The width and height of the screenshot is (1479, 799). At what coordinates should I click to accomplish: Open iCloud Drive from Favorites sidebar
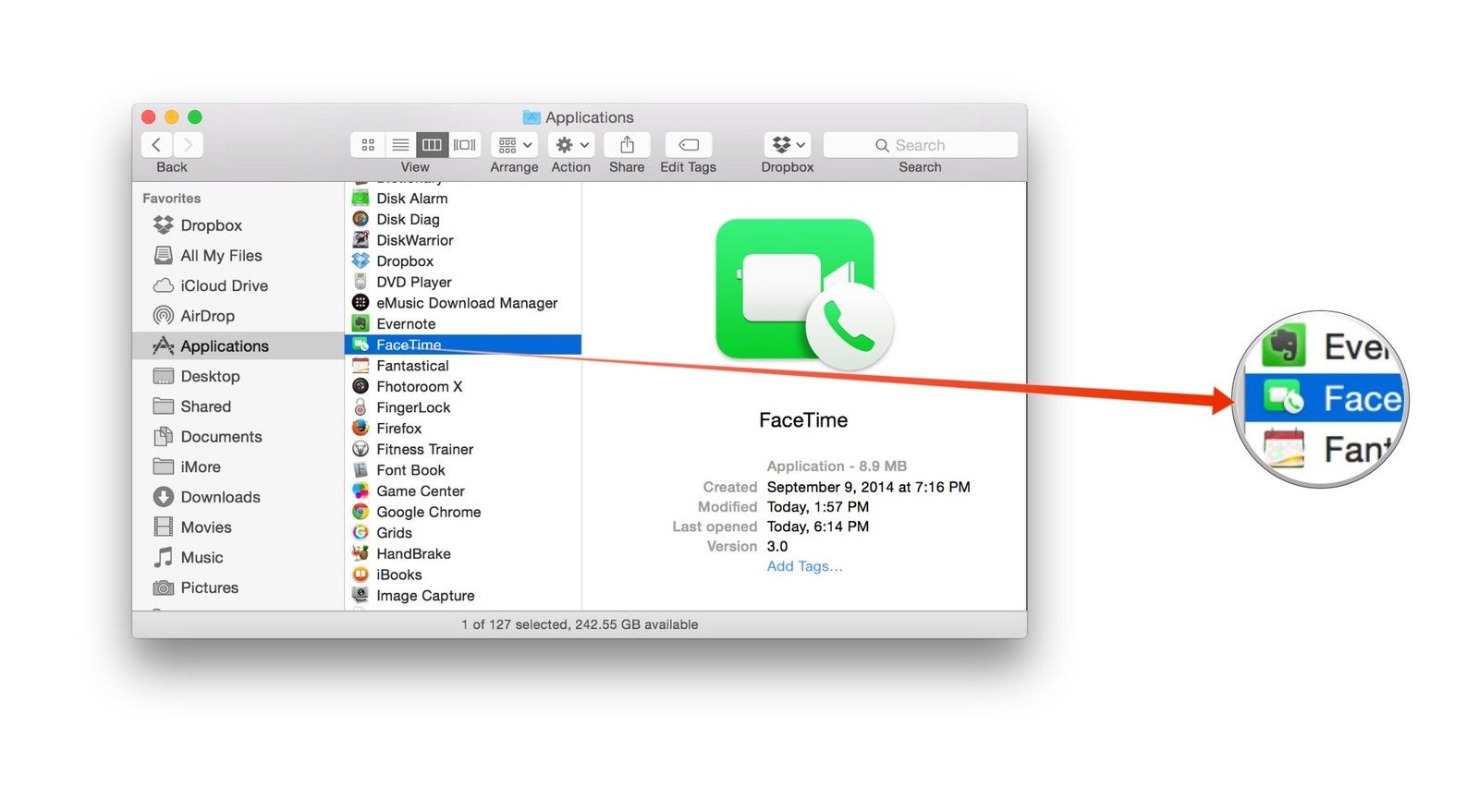tap(224, 285)
